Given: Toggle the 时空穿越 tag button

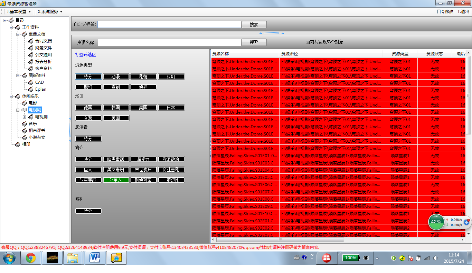Looking at the screenshot, I should click(88, 180).
